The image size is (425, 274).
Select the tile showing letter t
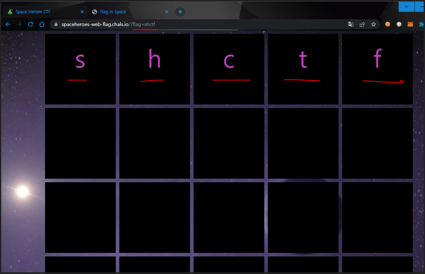tap(303, 69)
